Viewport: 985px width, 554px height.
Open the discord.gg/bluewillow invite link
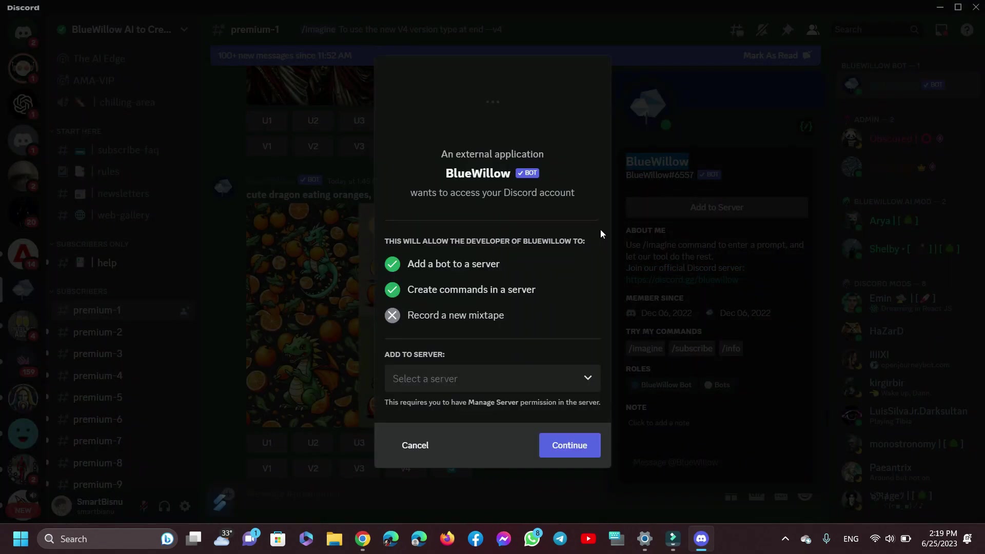682,280
